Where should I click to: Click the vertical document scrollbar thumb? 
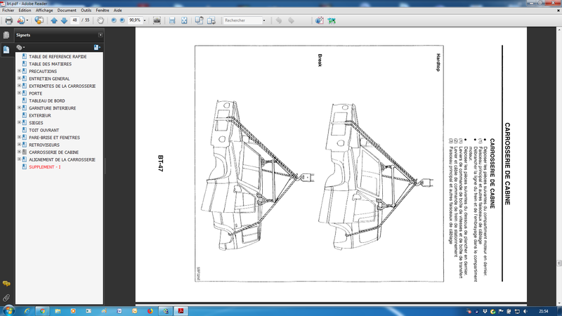pyautogui.click(x=558, y=263)
